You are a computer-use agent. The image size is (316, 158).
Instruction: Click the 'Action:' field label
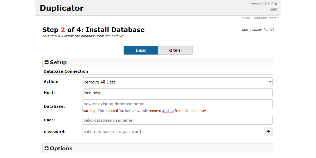(x=51, y=82)
